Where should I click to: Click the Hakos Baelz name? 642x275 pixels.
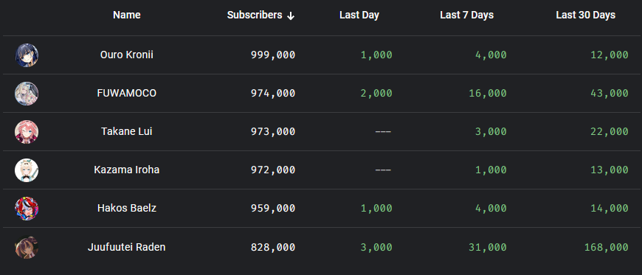tap(127, 209)
